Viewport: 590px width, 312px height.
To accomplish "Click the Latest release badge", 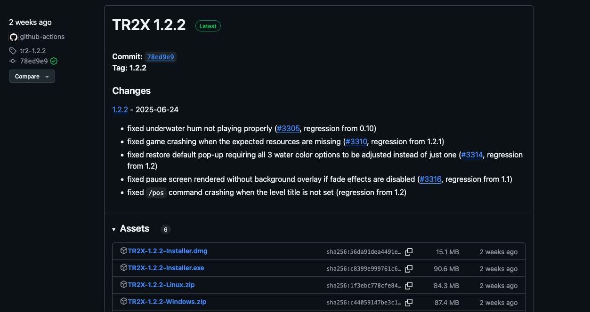I will [208, 26].
